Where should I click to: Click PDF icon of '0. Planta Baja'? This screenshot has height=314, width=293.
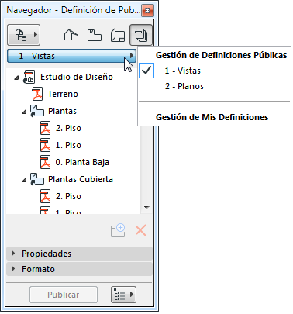tap(45, 162)
